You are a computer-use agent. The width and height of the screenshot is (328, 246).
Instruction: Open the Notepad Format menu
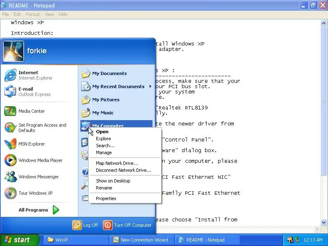33,14
